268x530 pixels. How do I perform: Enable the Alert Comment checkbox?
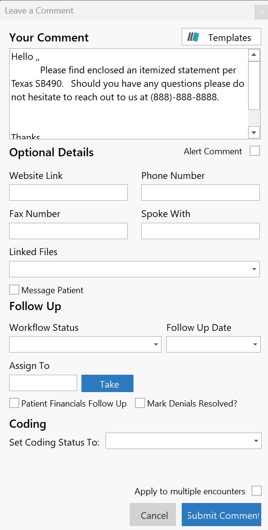coord(255,151)
